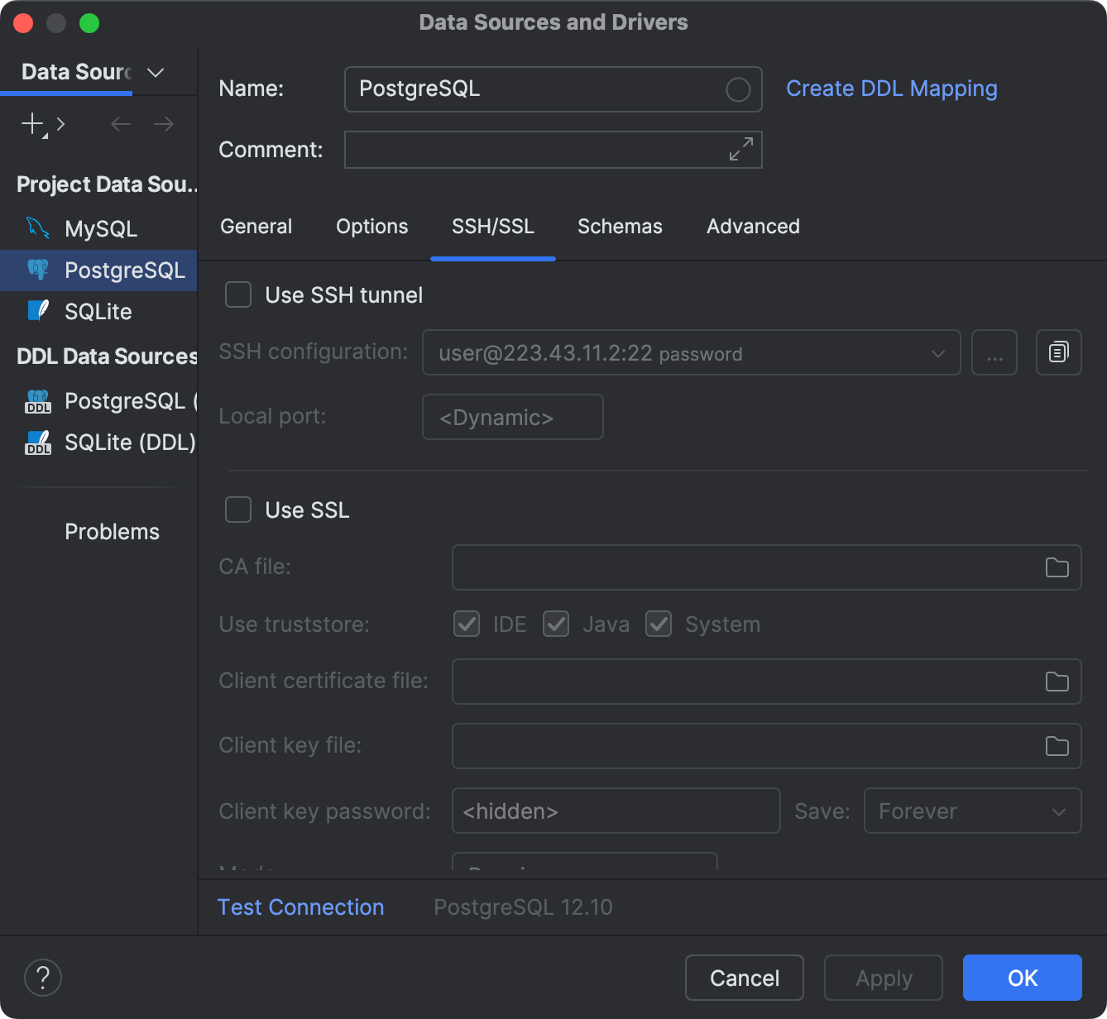
Task: Open the Save duration dropdown showing Forever
Action: (973, 811)
